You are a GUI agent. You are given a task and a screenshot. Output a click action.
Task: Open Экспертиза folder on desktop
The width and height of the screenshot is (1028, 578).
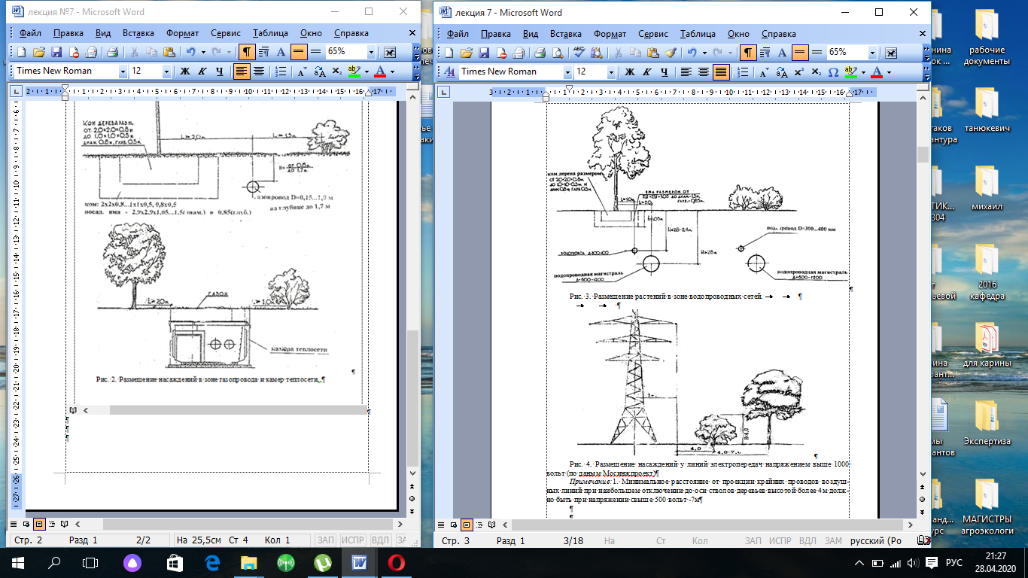pyautogui.click(x=987, y=425)
